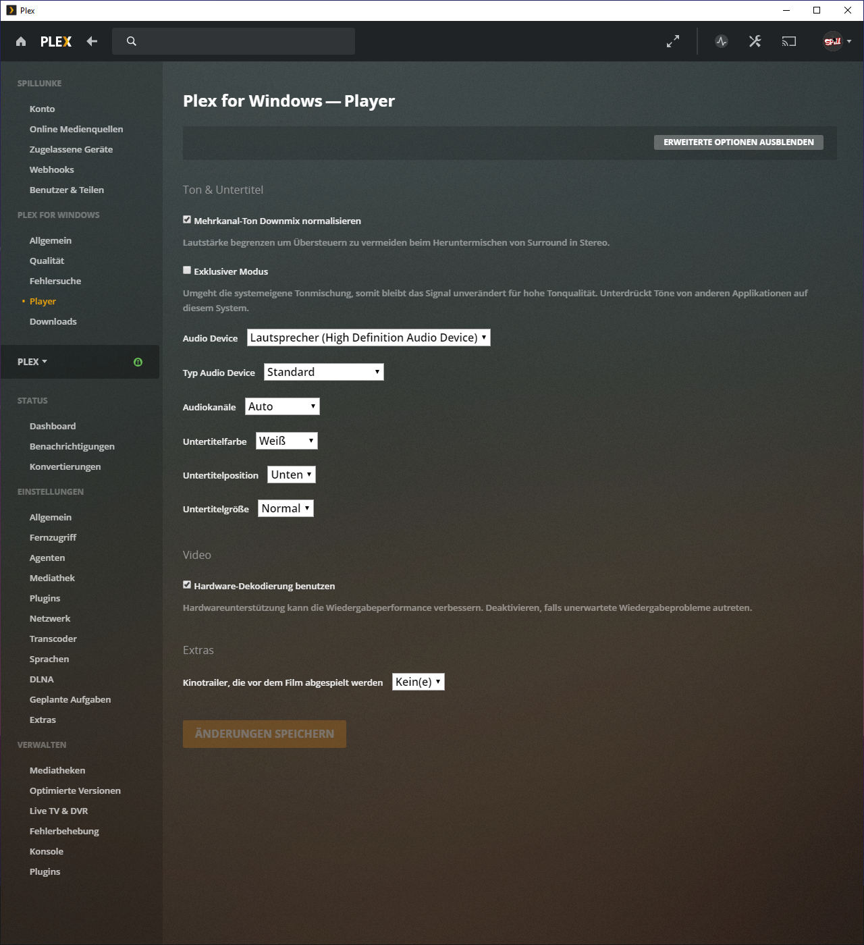Open Plugins under Einstellungen
Screen dimensions: 864x945
(x=45, y=598)
